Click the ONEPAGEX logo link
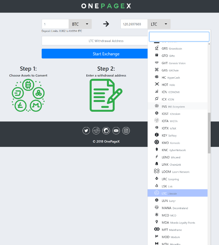 106,6
